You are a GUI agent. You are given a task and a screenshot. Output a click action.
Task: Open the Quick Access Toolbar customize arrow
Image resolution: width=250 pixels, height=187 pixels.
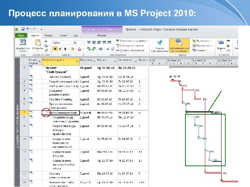[41, 29]
